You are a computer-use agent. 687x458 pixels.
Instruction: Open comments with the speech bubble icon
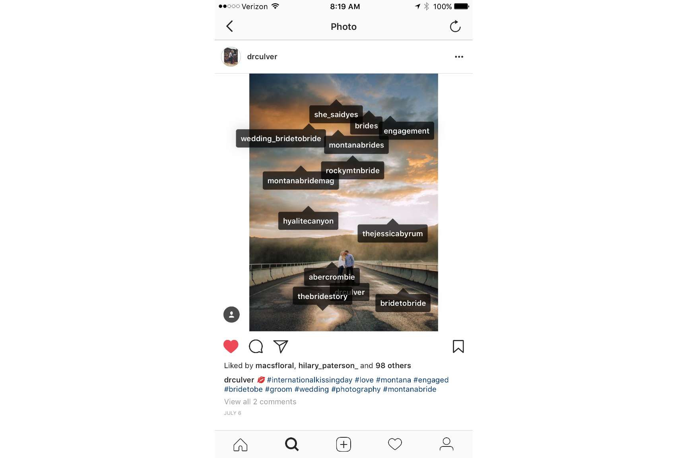point(256,346)
